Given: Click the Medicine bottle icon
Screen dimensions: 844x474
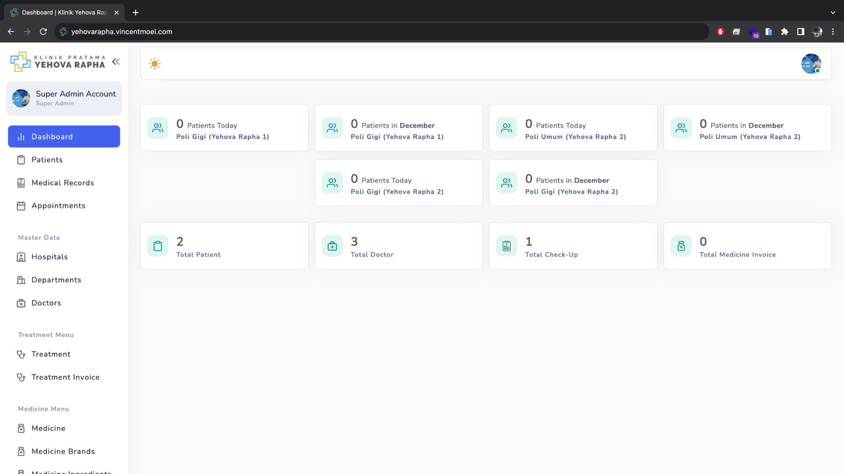Looking at the screenshot, I should pos(21,428).
